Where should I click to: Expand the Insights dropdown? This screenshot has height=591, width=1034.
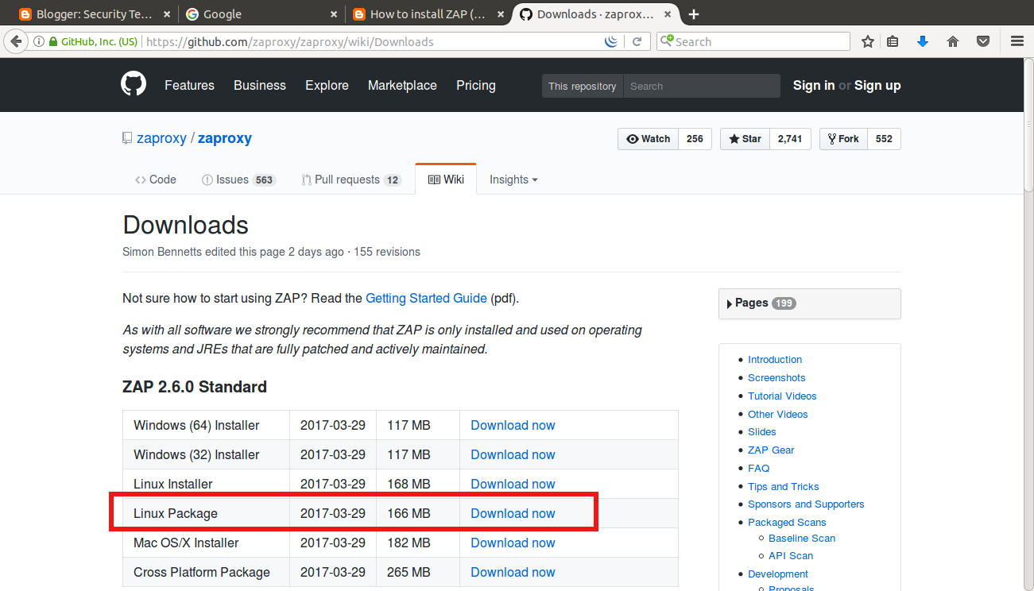[x=513, y=180]
